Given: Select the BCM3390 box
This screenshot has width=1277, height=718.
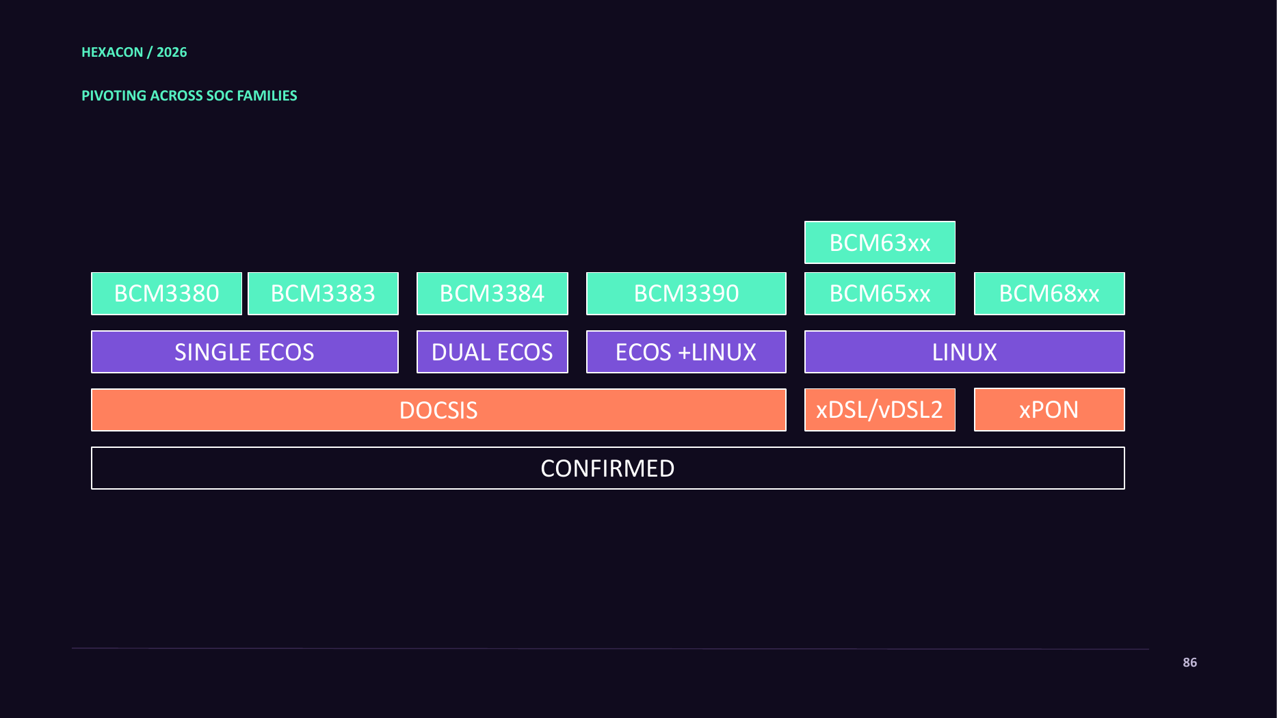Looking at the screenshot, I should [x=686, y=293].
